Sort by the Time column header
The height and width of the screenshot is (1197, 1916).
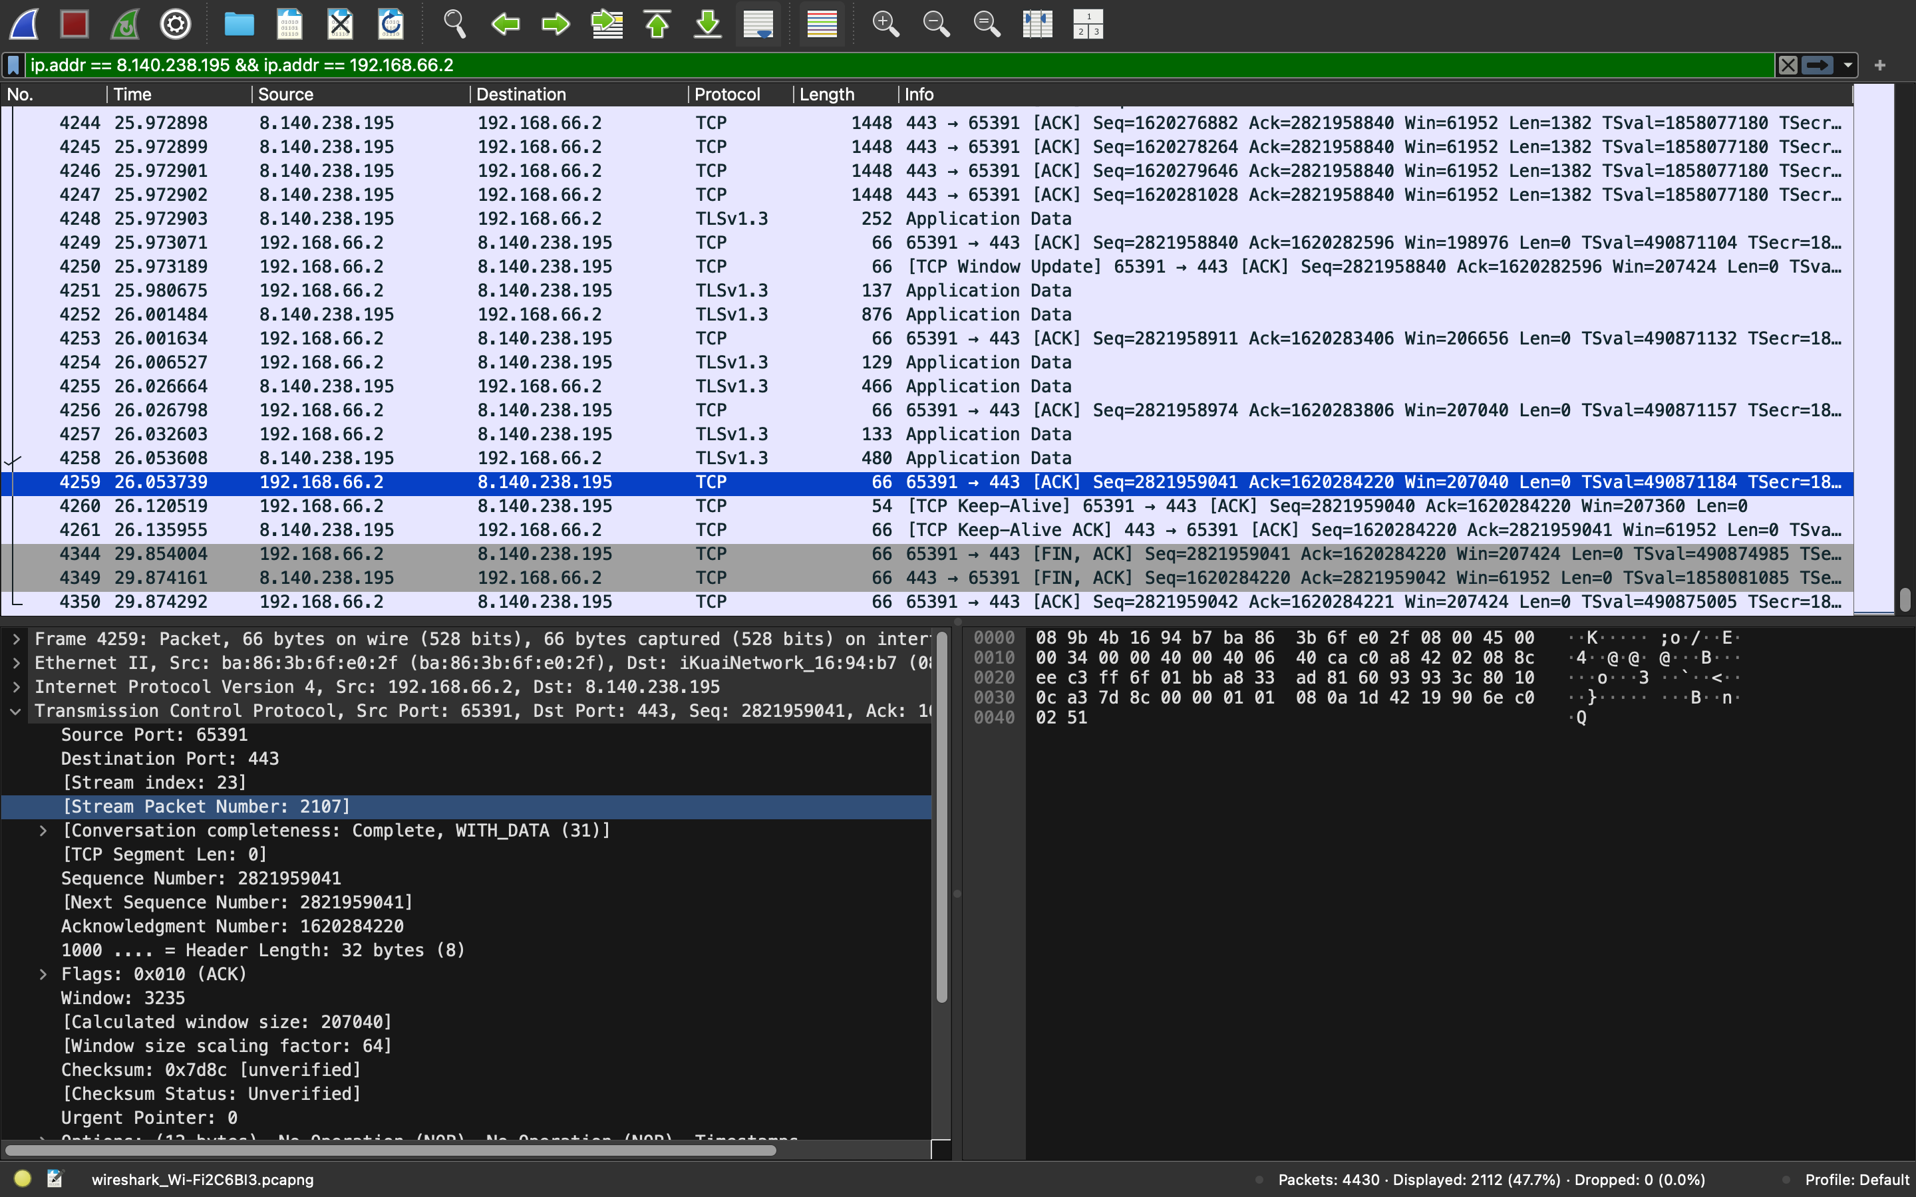132,94
